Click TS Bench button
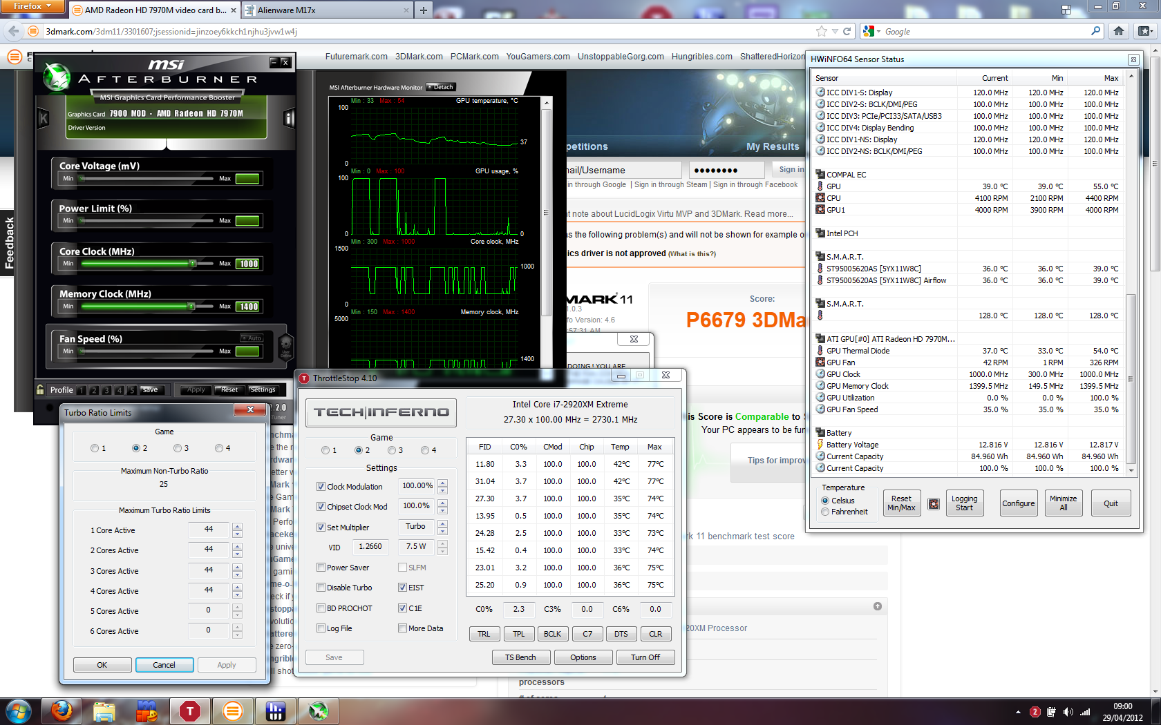Image resolution: width=1161 pixels, height=725 pixels. click(520, 657)
